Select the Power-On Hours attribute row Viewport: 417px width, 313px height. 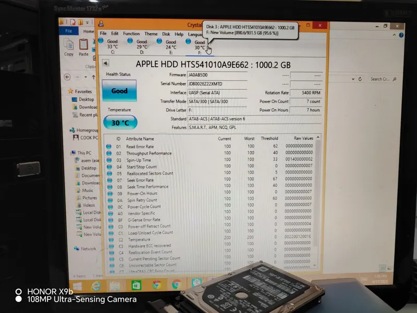pyautogui.click(x=210, y=193)
